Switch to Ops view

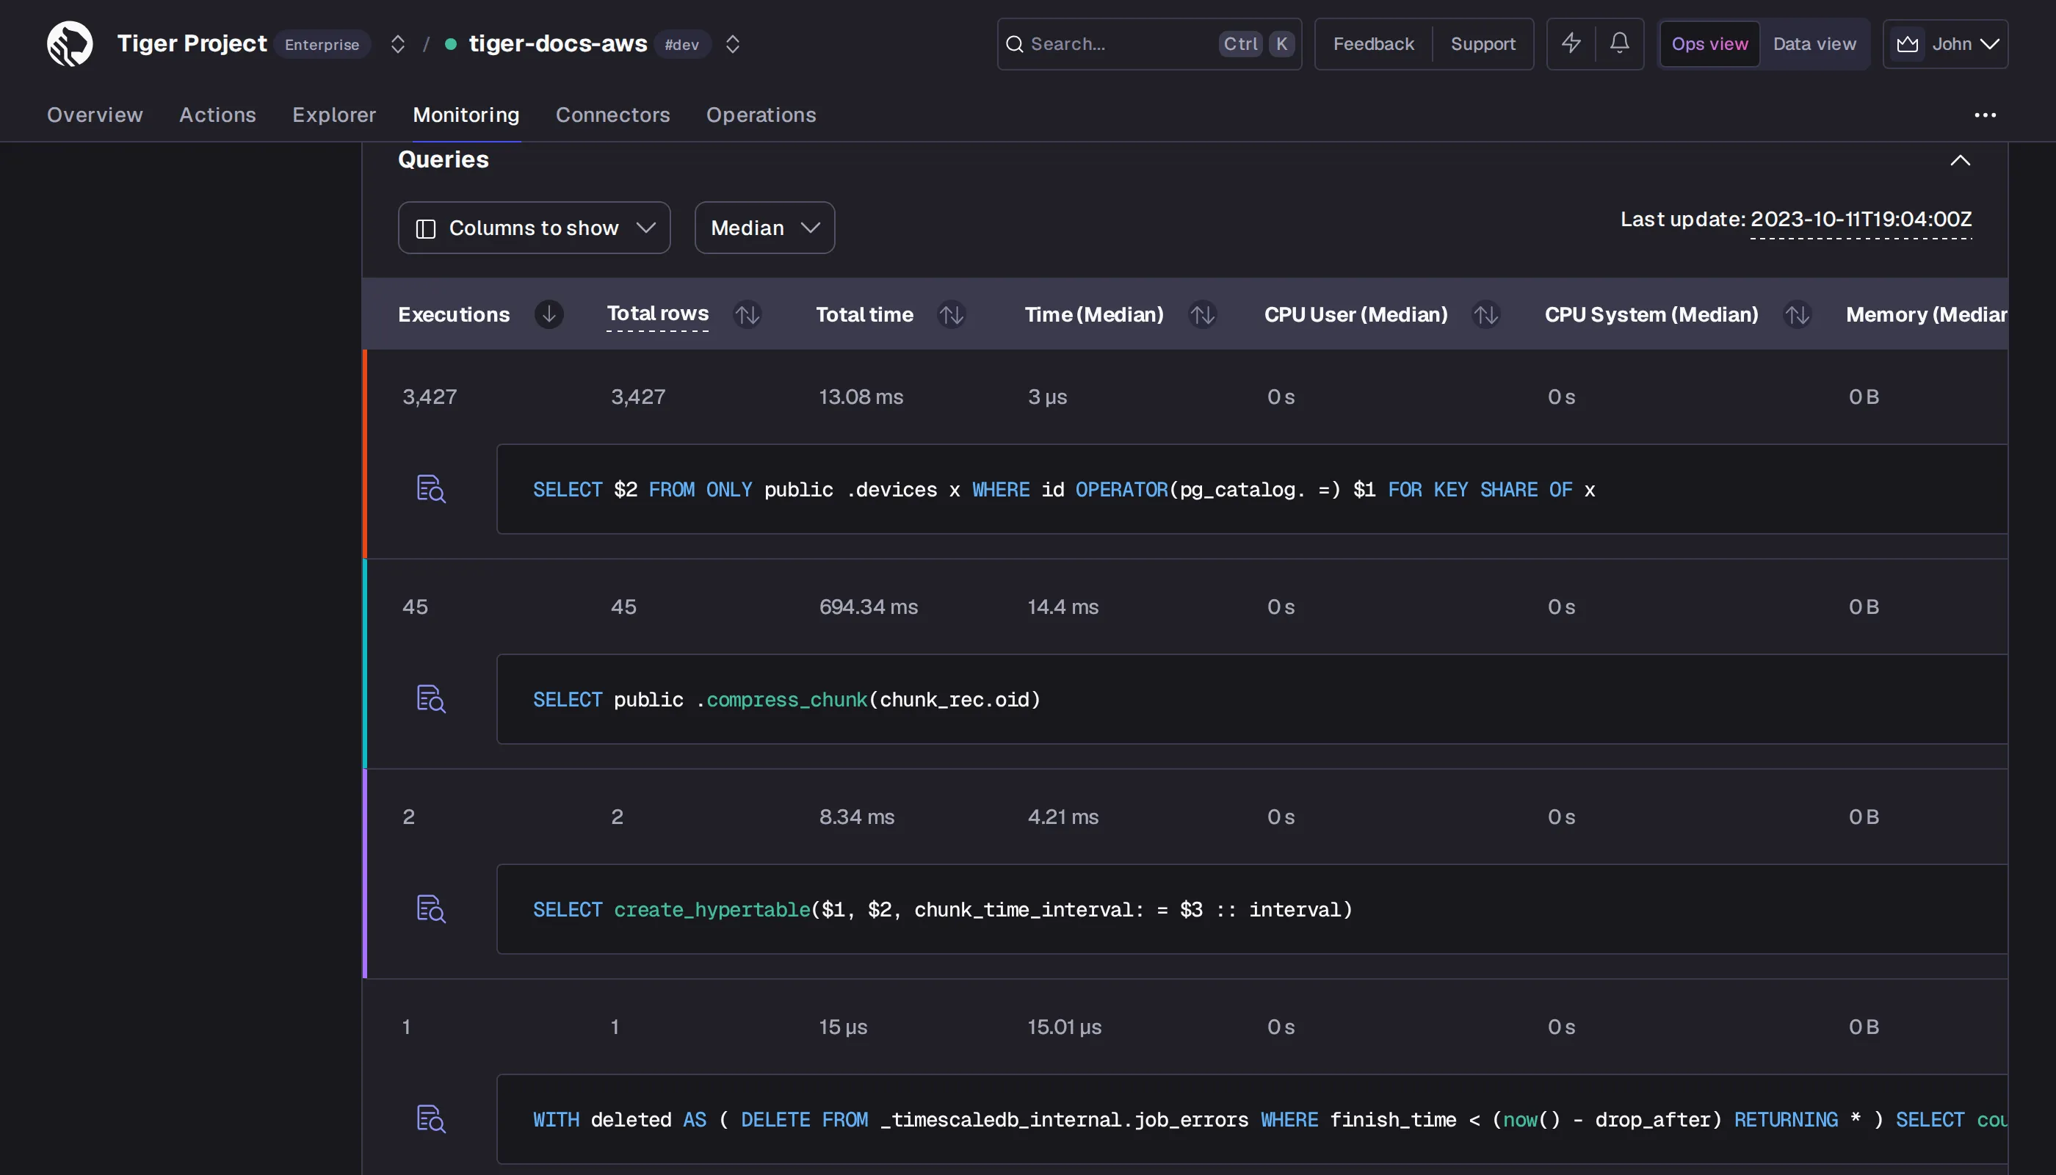tap(1709, 43)
